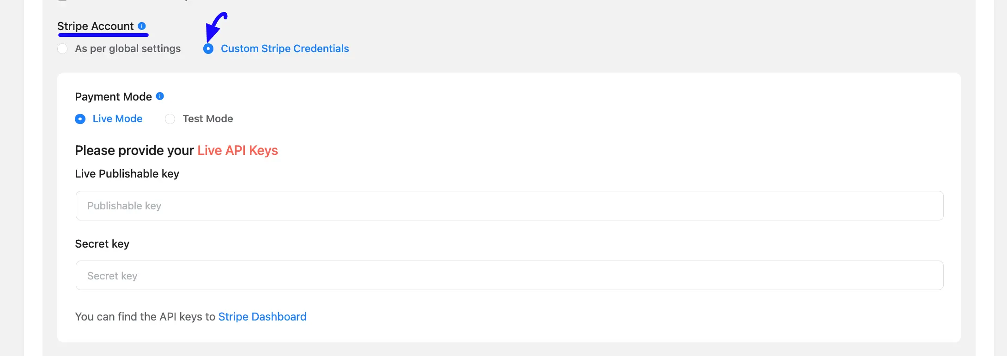The image size is (1007, 356).
Task: Click the As per global settings label
Action: click(128, 48)
